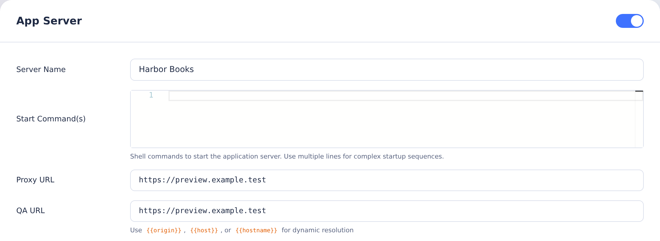Click the code editor scrollbar thumb

coord(639,91)
